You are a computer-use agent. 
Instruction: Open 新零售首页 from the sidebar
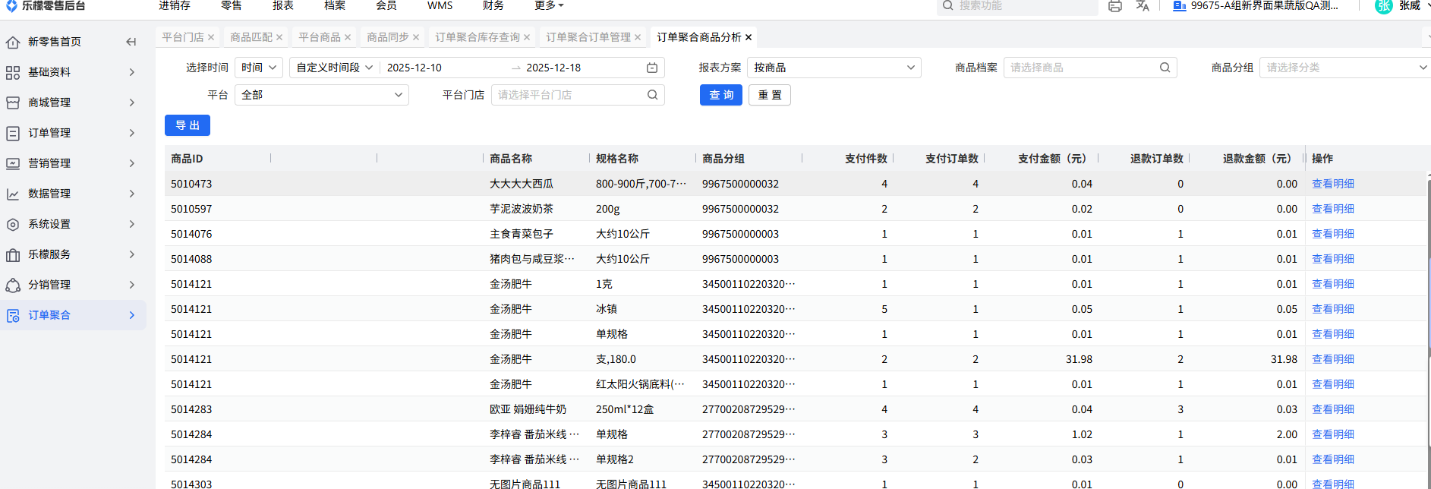pyautogui.click(x=54, y=42)
